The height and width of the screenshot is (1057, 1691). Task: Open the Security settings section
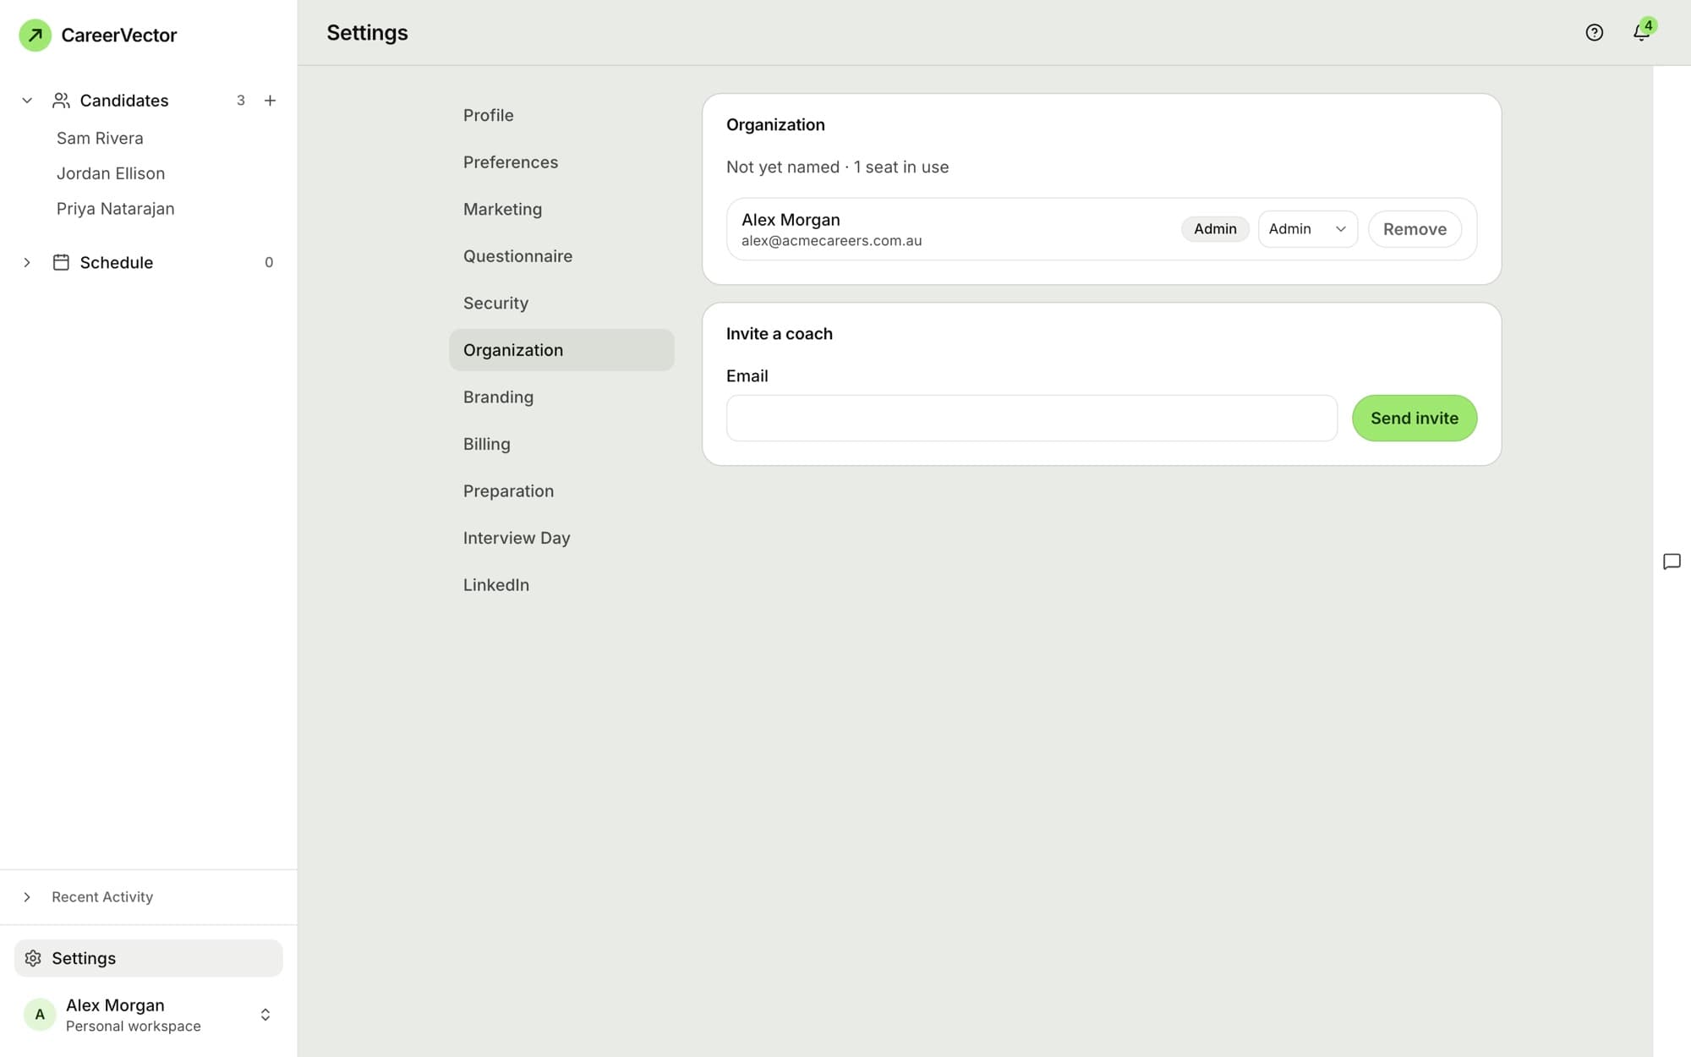pyautogui.click(x=561, y=303)
